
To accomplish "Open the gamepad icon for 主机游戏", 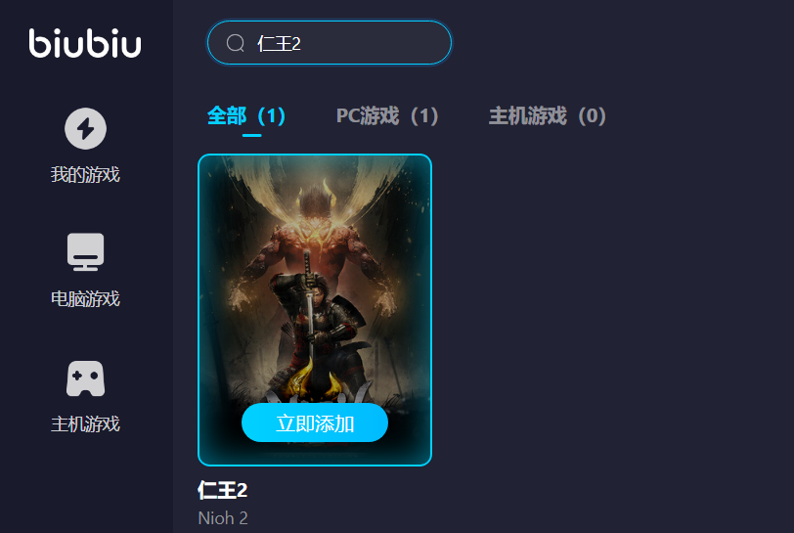I will point(85,378).
